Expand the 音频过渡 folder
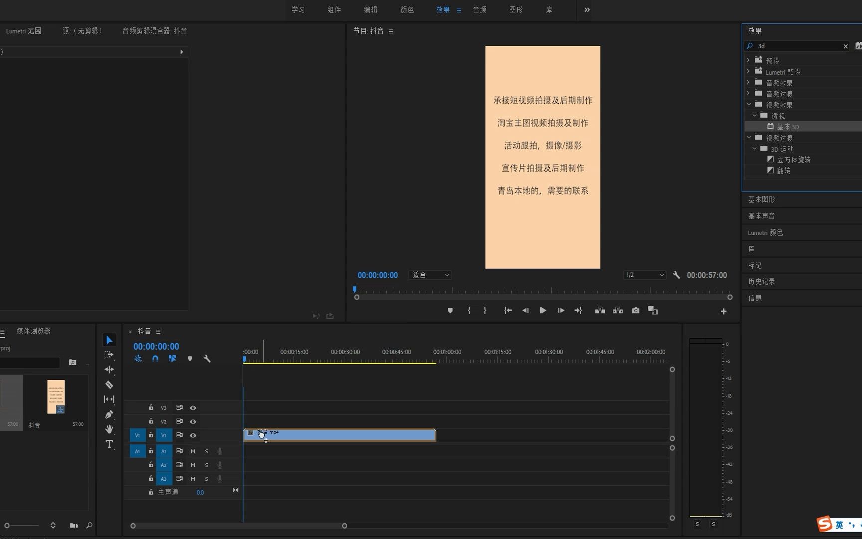 748,93
